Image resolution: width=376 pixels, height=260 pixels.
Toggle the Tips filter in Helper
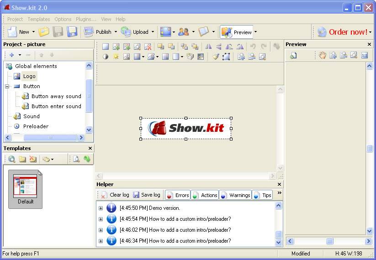pyautogui.click(x=263, y=195)
